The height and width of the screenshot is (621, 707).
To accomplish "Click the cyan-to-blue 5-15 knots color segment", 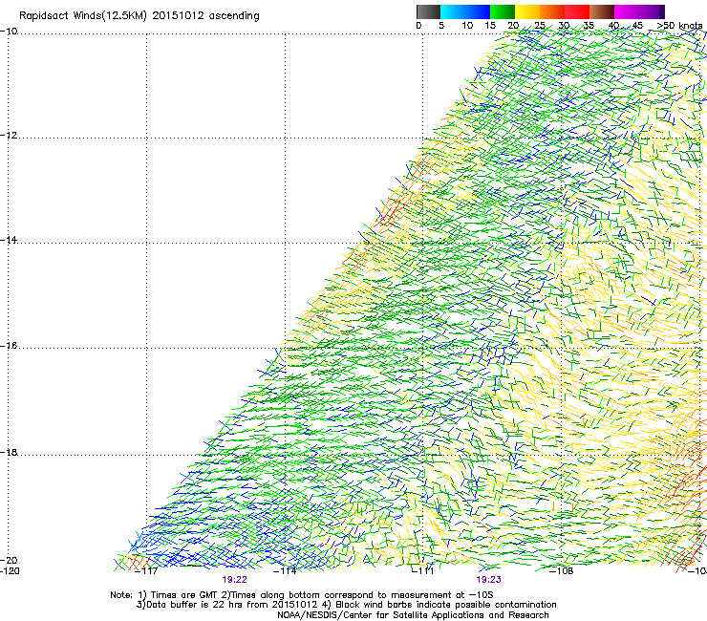I will click(x=465, y=11).
